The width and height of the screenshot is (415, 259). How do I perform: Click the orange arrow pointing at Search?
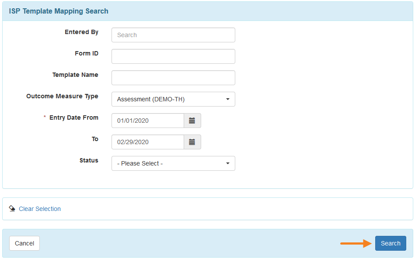pos(356,243)
